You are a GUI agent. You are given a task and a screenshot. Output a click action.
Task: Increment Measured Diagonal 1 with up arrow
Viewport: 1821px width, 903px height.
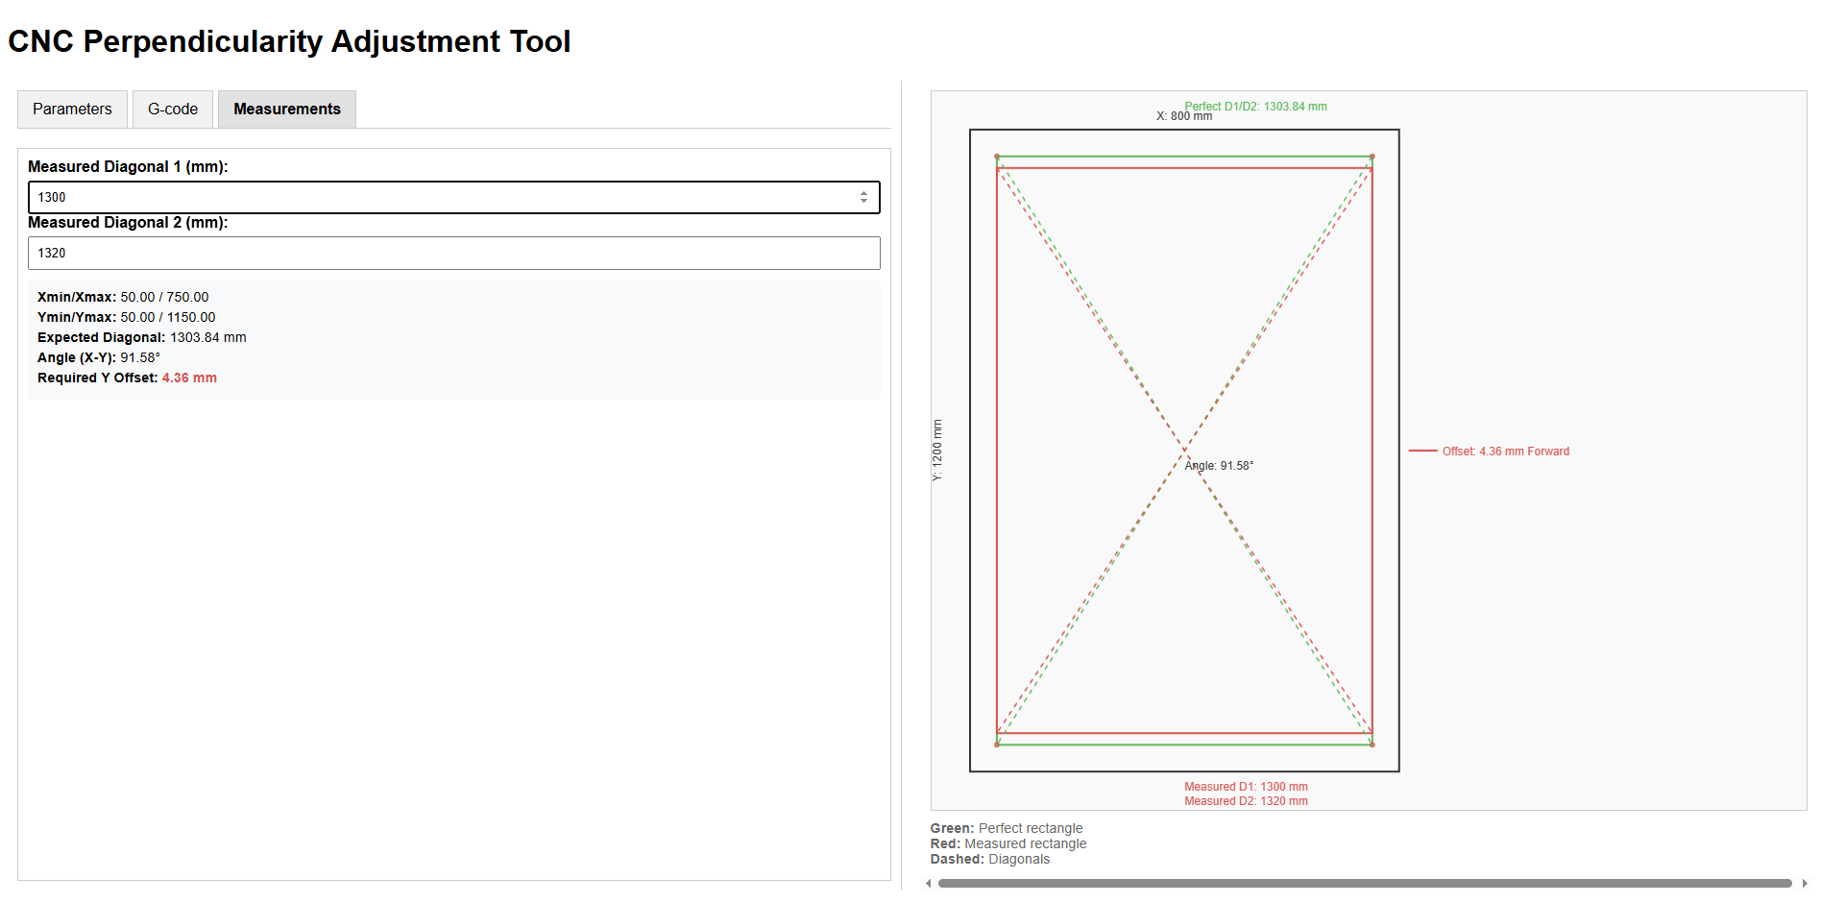click(x=863, y=193)
